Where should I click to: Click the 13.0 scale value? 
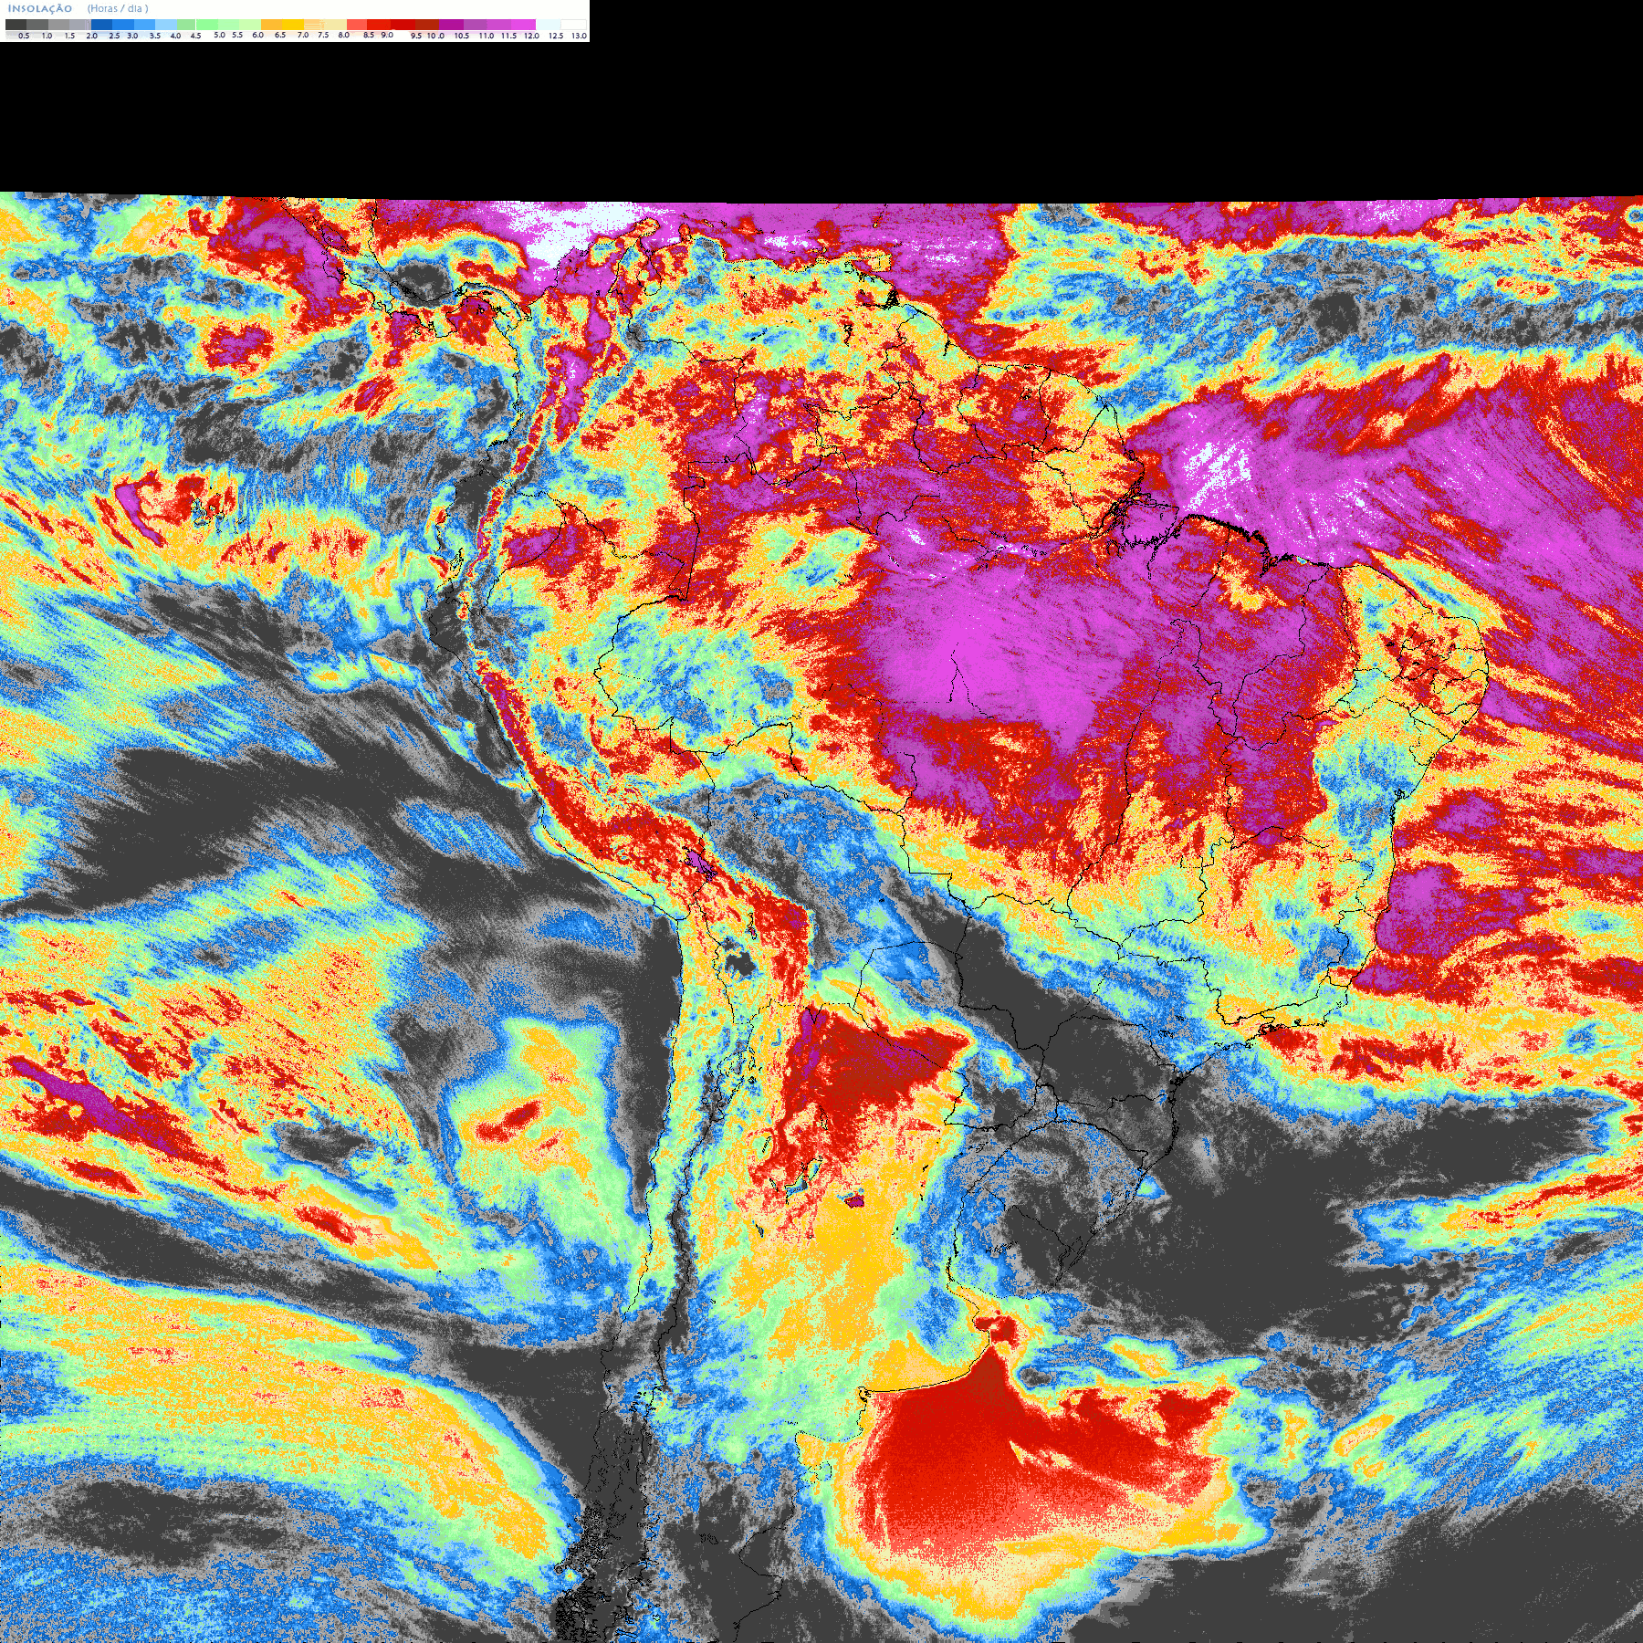580,36
